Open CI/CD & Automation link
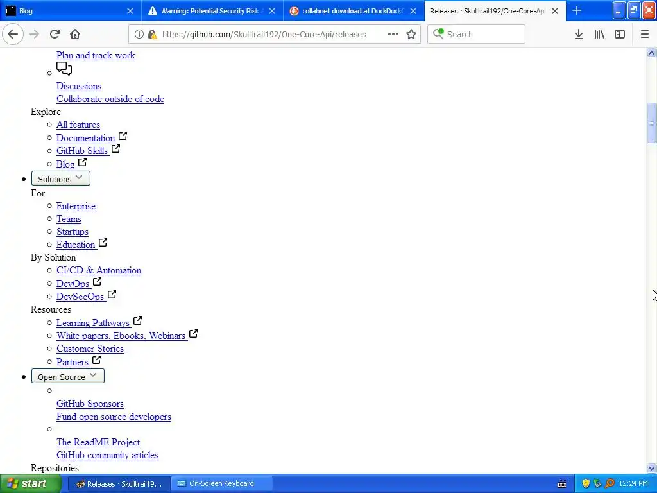The image size is (657, 493). tap(99, 270)
